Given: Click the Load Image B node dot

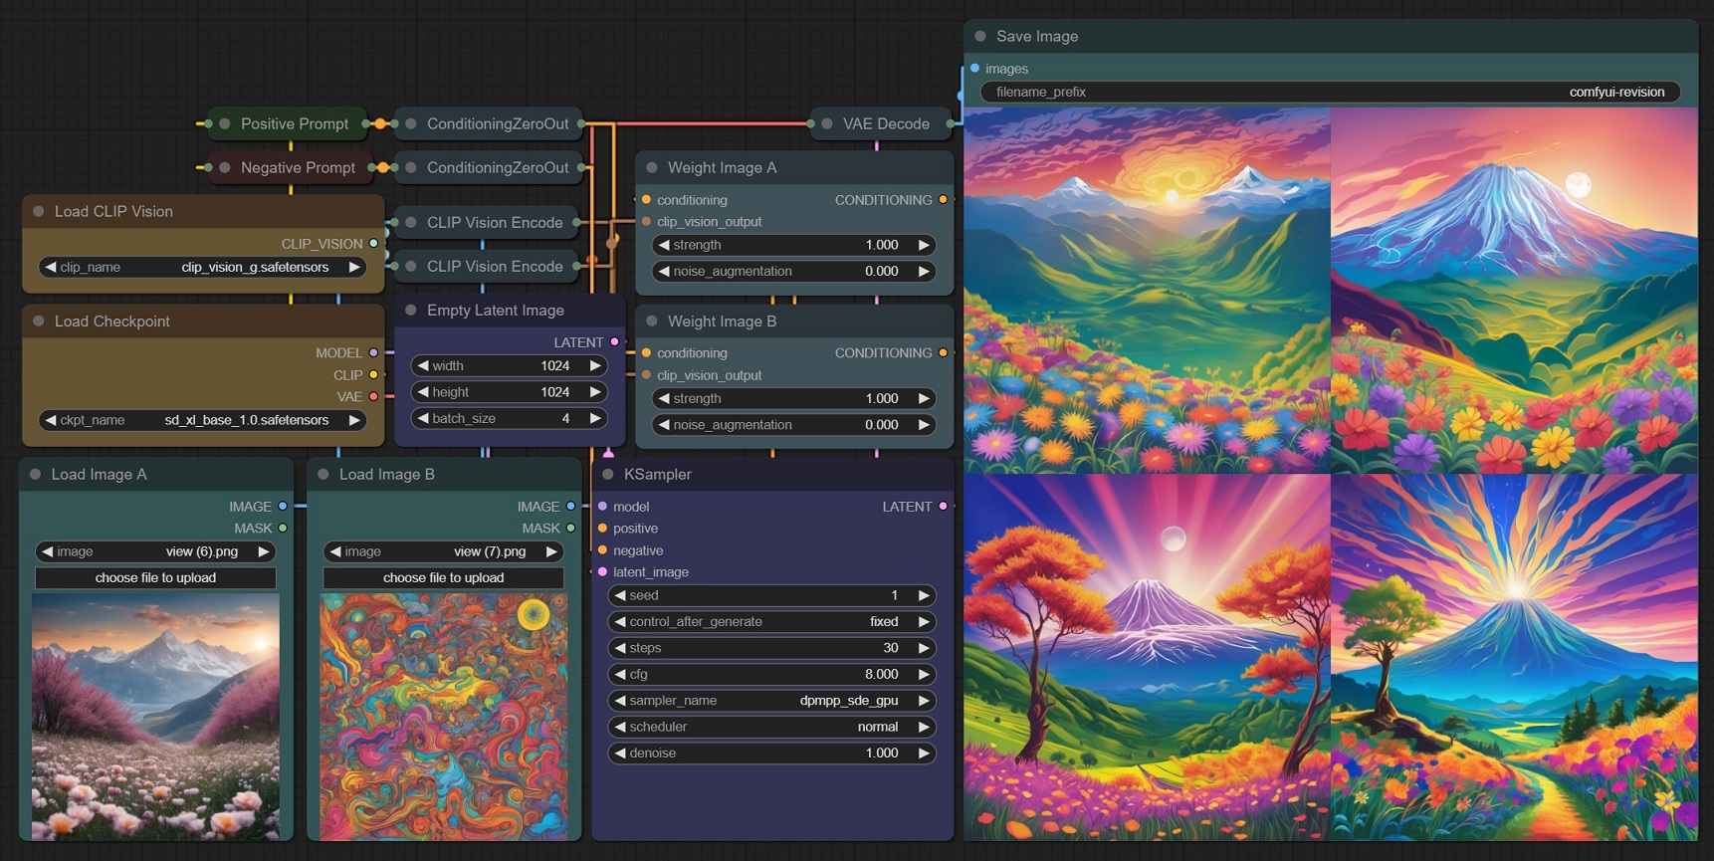Looking at the screenshot, I should 323,475.
